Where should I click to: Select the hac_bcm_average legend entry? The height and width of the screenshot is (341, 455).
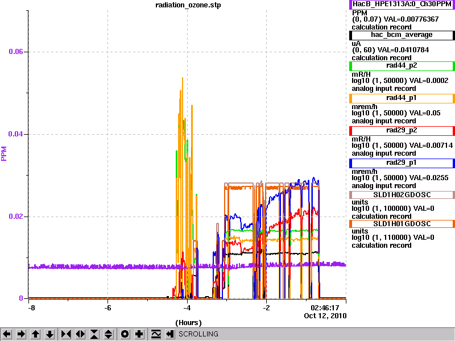point(402,35)
